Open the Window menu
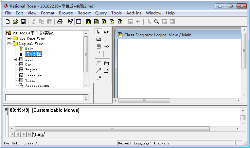The image size is (250, 148). point(153,13)
